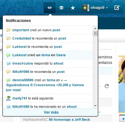Open the favorites star icon

tap(73, 8)
